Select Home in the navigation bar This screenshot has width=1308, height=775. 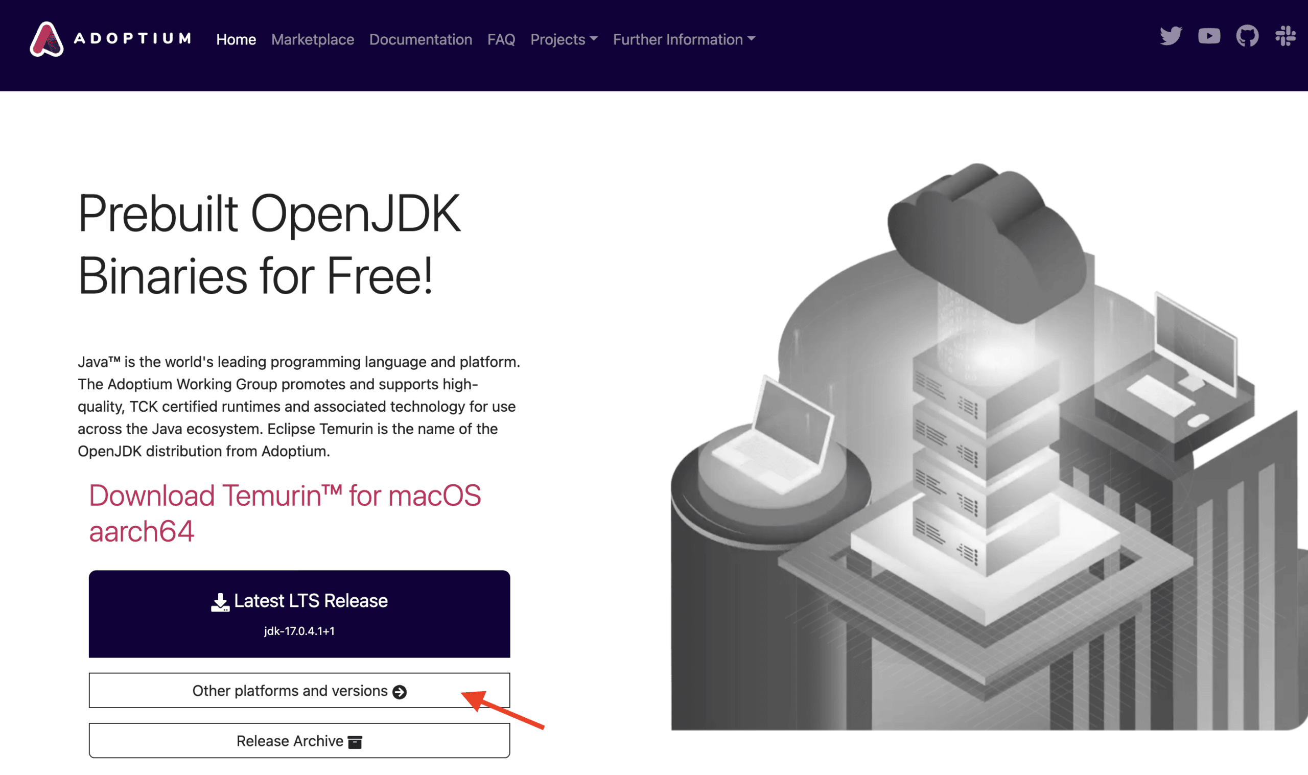236,39
